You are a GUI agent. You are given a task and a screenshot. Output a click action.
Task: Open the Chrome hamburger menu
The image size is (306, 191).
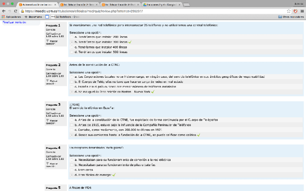click(x=302, y=11)
